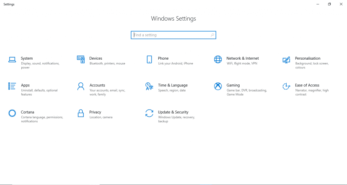
Task: Choose the Personalisation title
Action: tap(308, 58)
